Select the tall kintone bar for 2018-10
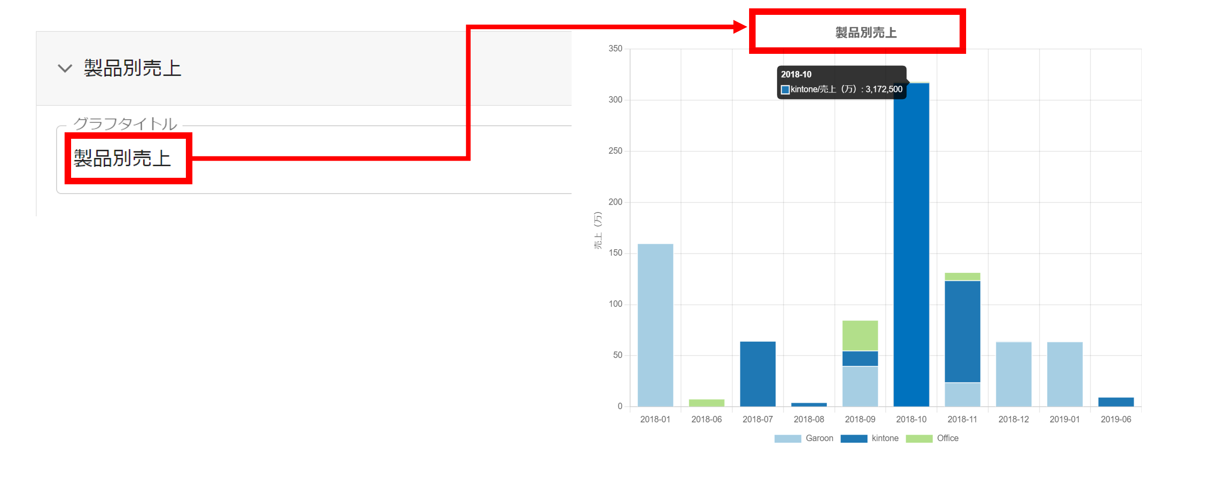This screenshot has width=1224, height=480. coord(911,247)
